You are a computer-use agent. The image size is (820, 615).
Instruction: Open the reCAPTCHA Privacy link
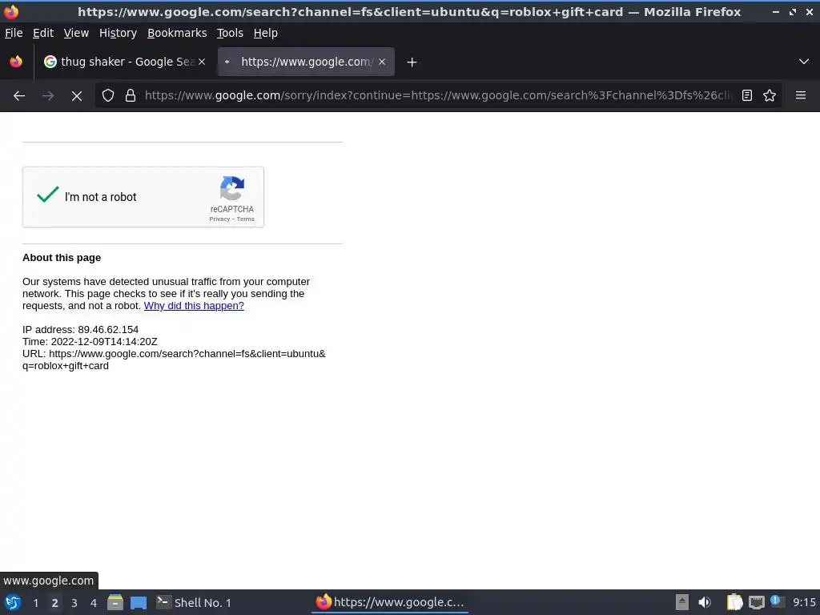219,219
